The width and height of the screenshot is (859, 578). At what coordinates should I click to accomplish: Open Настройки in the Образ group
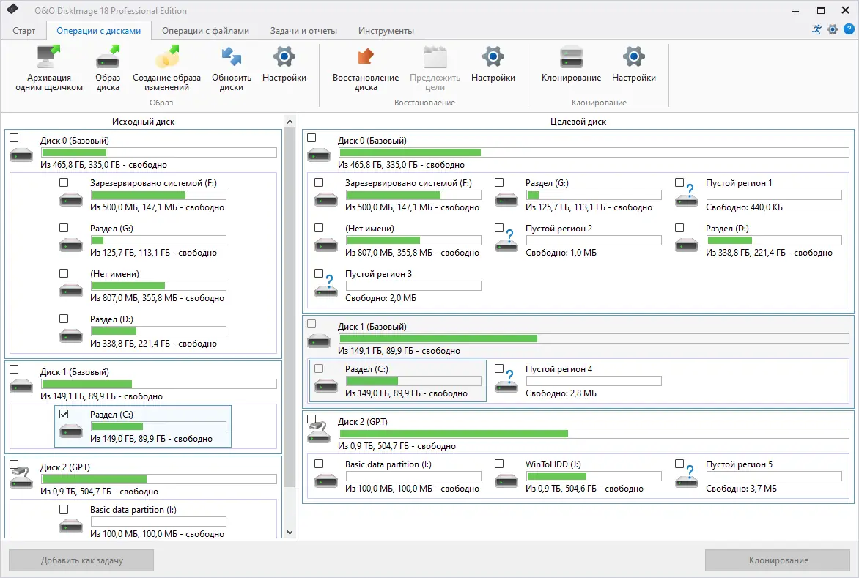284,57
